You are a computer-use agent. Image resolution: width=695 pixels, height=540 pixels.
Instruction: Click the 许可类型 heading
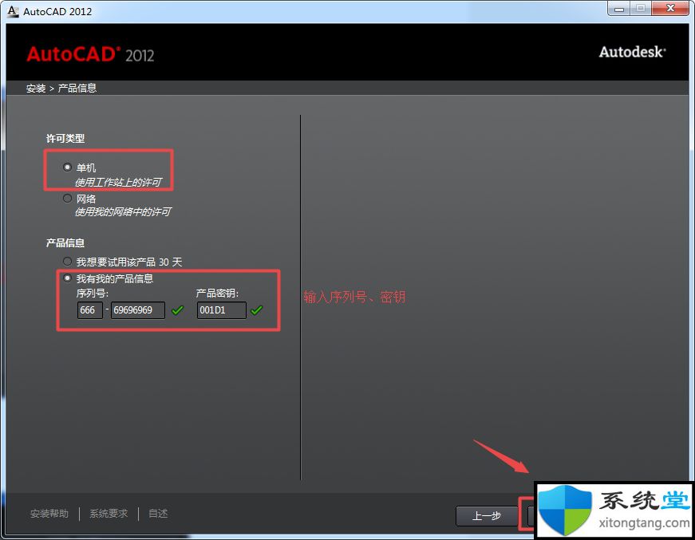tap(65, 139)
